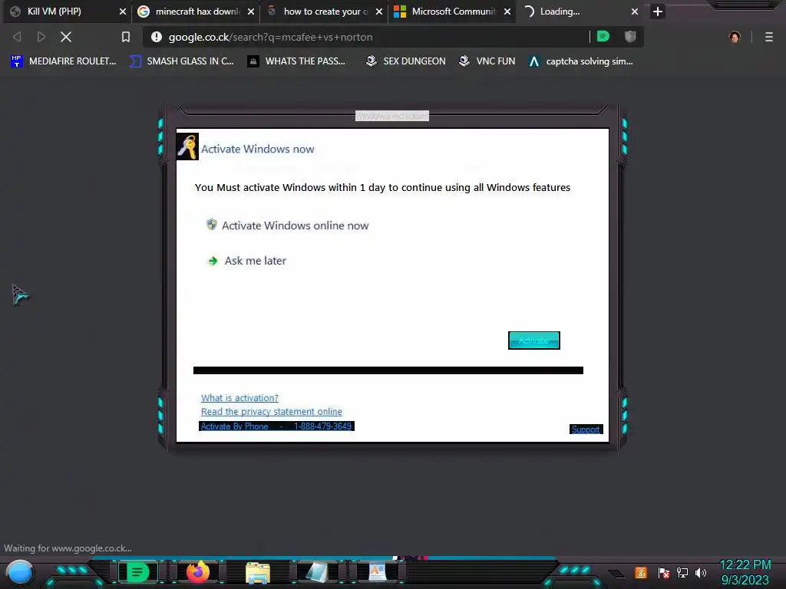Click the green arrow beside Ask me later
Screen dimensions: 786x589
click(213, 261)
